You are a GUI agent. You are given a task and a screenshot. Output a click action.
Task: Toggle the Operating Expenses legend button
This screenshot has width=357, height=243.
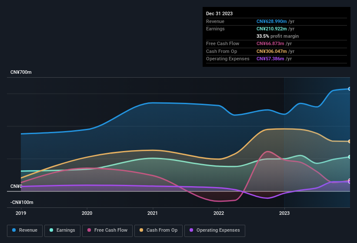click(x=215, y=230)
